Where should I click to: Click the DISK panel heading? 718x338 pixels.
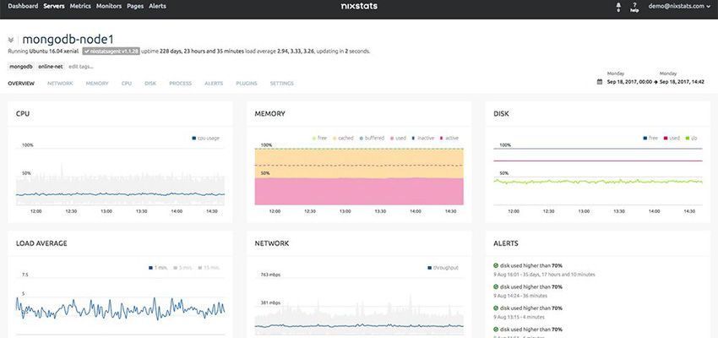(501, 113)
